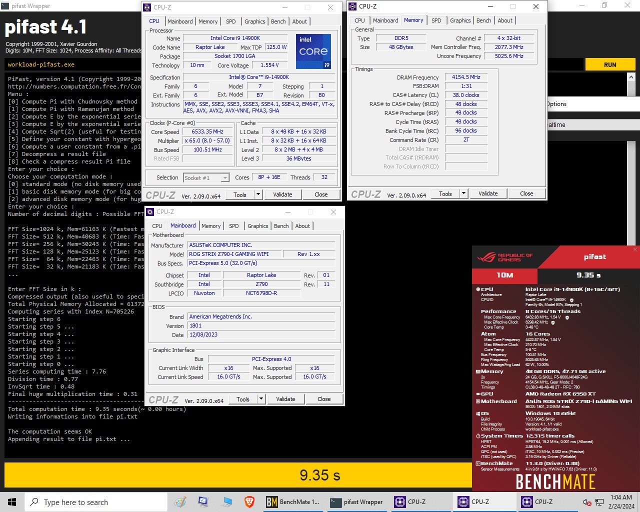Click the yellow RUN button in pifast Wrapper
The image size is (640, 512).
click(x=610, y=64)
